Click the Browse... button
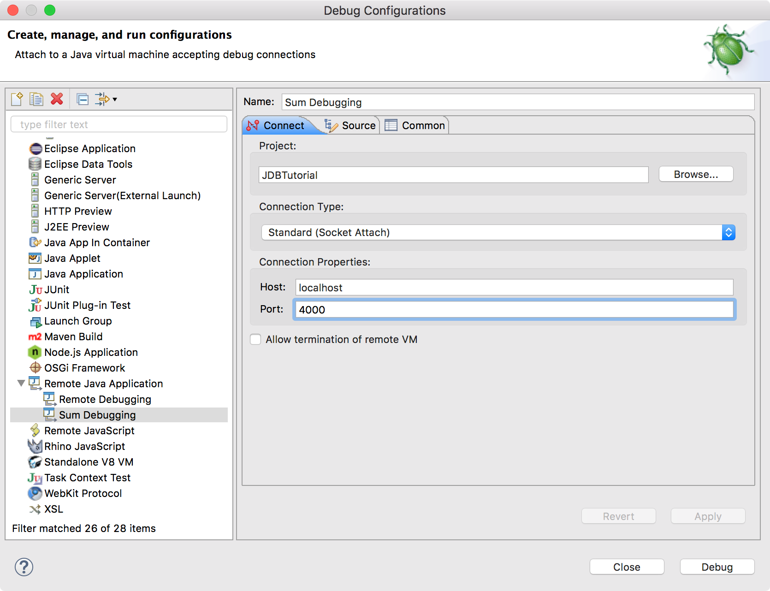770x591 pixels. tap(696, 174)
